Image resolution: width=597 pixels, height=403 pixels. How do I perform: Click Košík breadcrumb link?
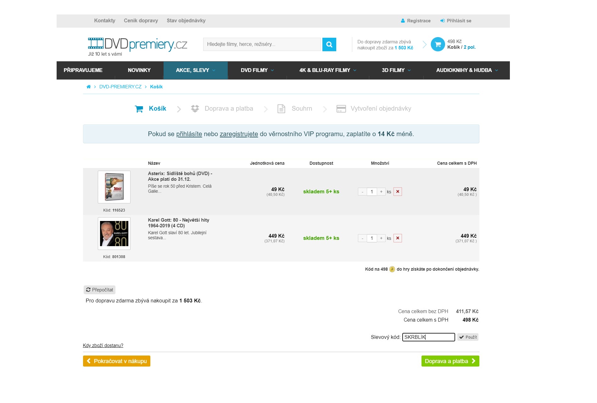(156, 87)
